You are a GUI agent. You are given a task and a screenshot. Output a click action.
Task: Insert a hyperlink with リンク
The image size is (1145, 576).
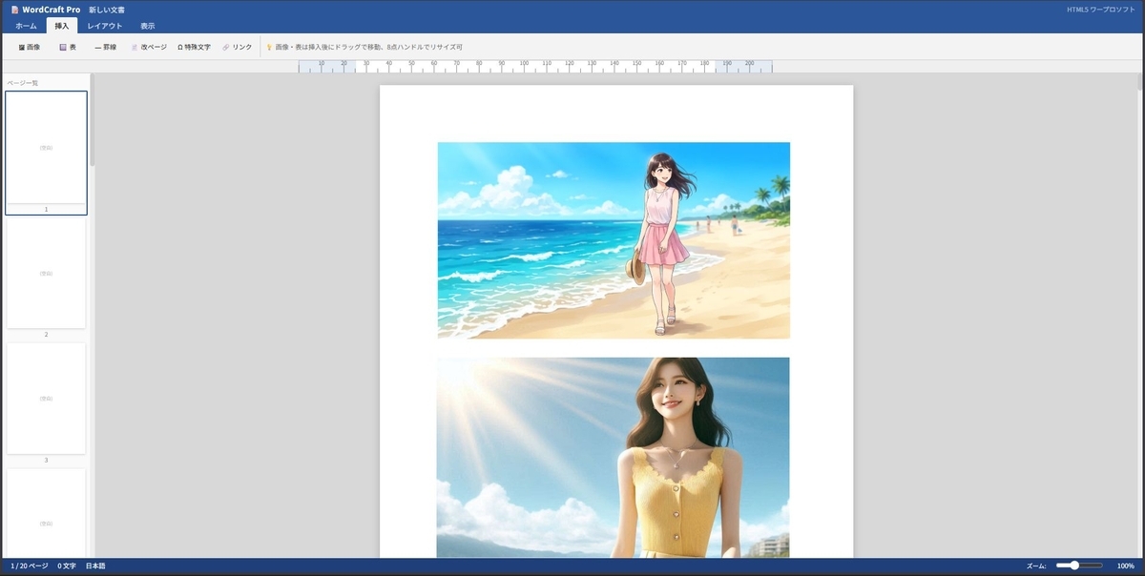click(238, 47)
